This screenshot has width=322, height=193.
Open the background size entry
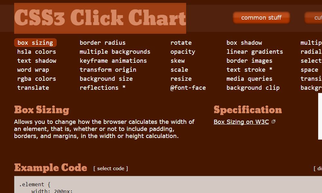pyautogui.click(x=106, y=78)
